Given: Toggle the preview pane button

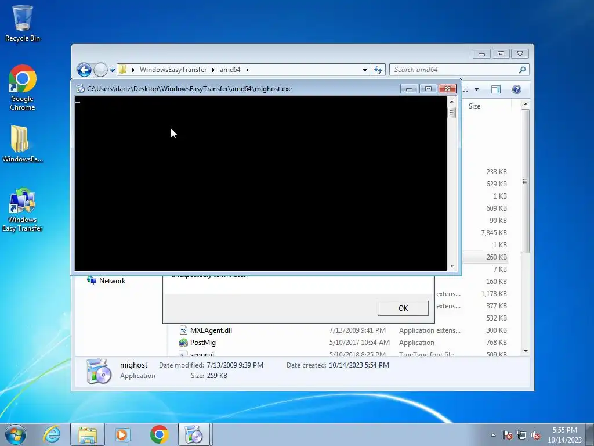Looking at the screenshot, I should tap(495, 89).
